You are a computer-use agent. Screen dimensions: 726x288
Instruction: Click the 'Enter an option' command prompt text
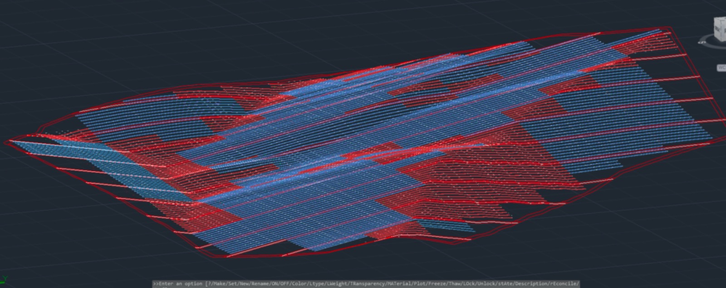[x=181, y=283]
